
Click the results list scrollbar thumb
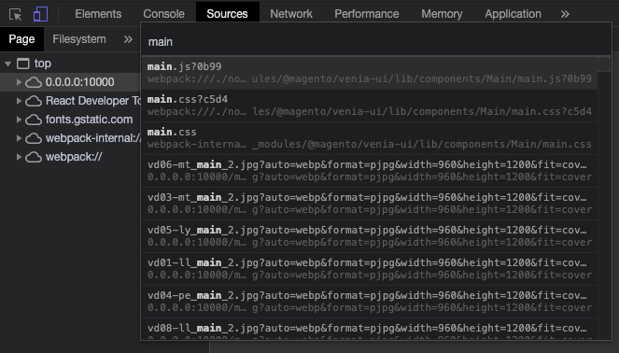604,64
